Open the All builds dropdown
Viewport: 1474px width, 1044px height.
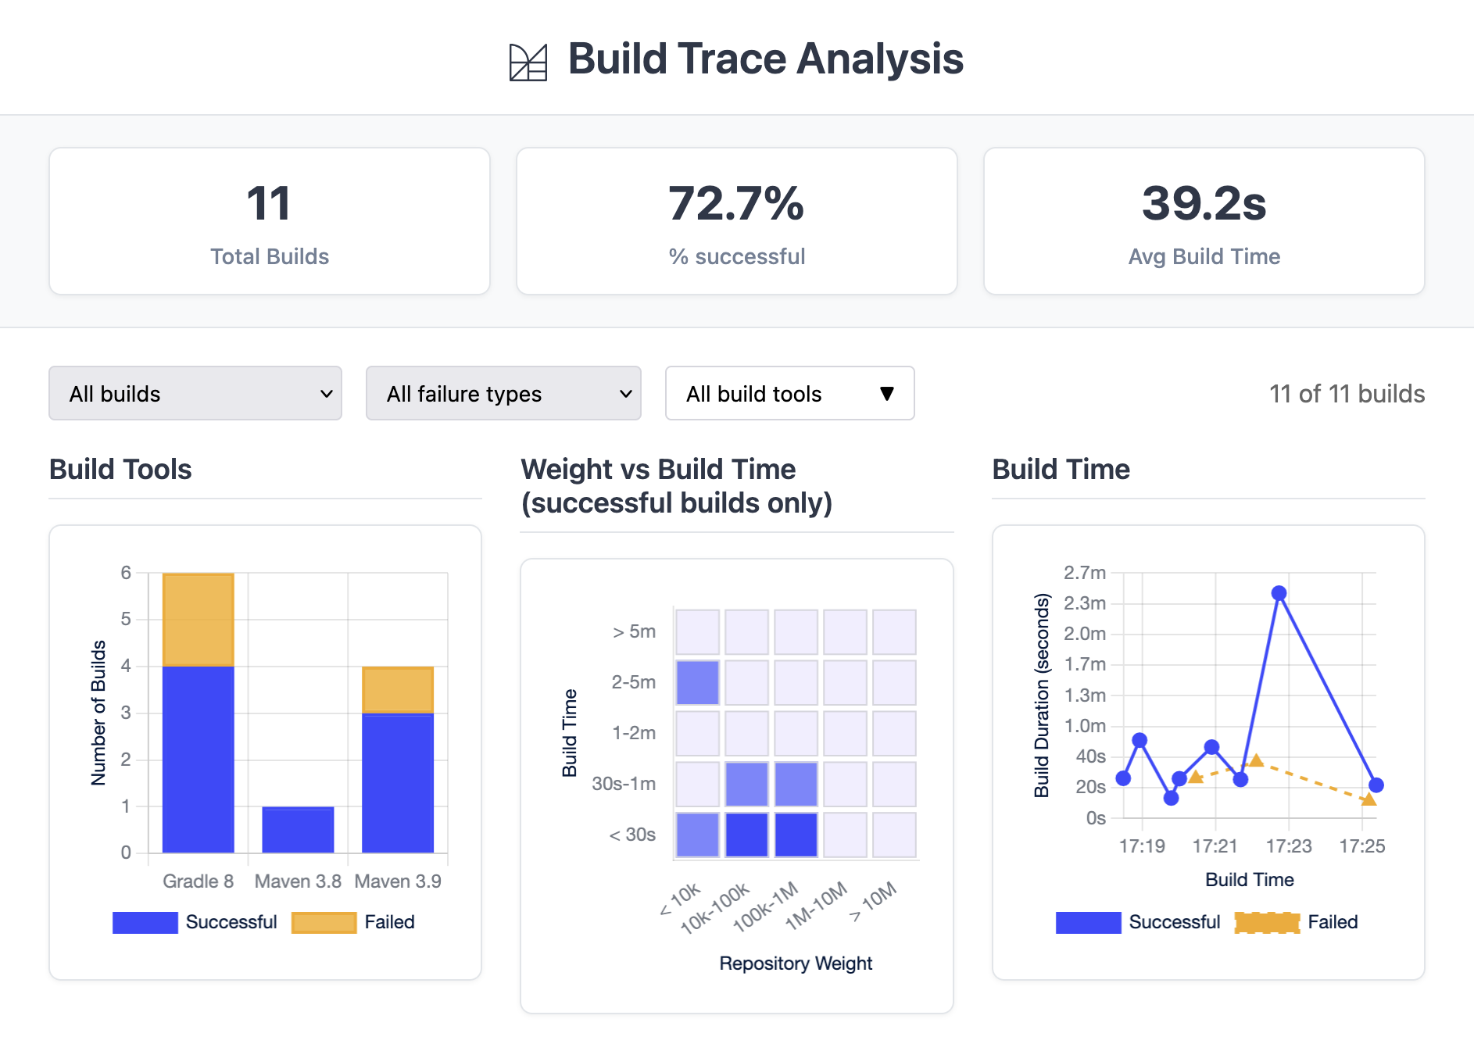(x=195, y=393)
